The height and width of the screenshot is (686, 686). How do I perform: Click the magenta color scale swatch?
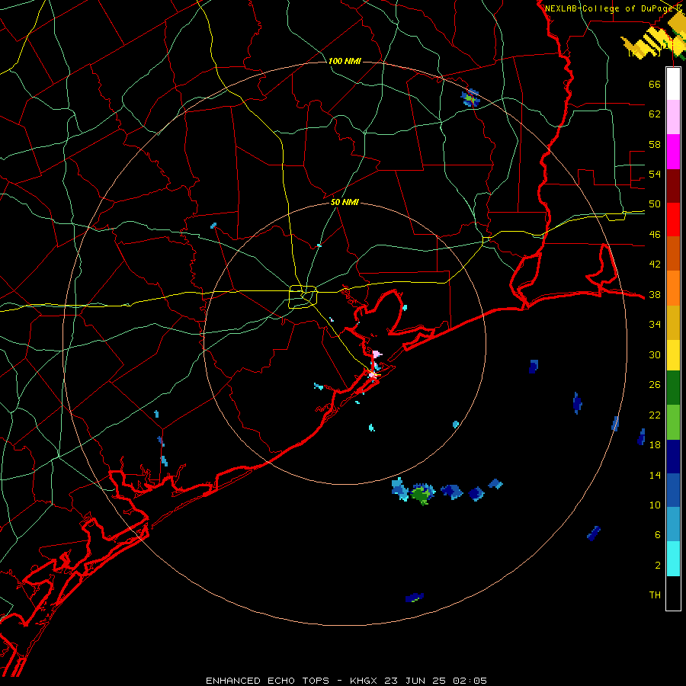[x=673, y=152]
